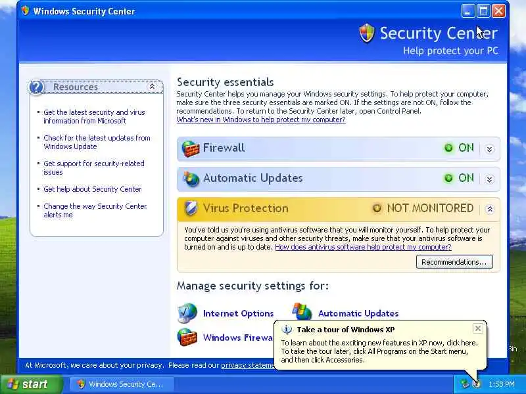Open Automatic Updates settings link
Image resolution: width=526 pixels, height=394 pixels.
tap(358, 314)
